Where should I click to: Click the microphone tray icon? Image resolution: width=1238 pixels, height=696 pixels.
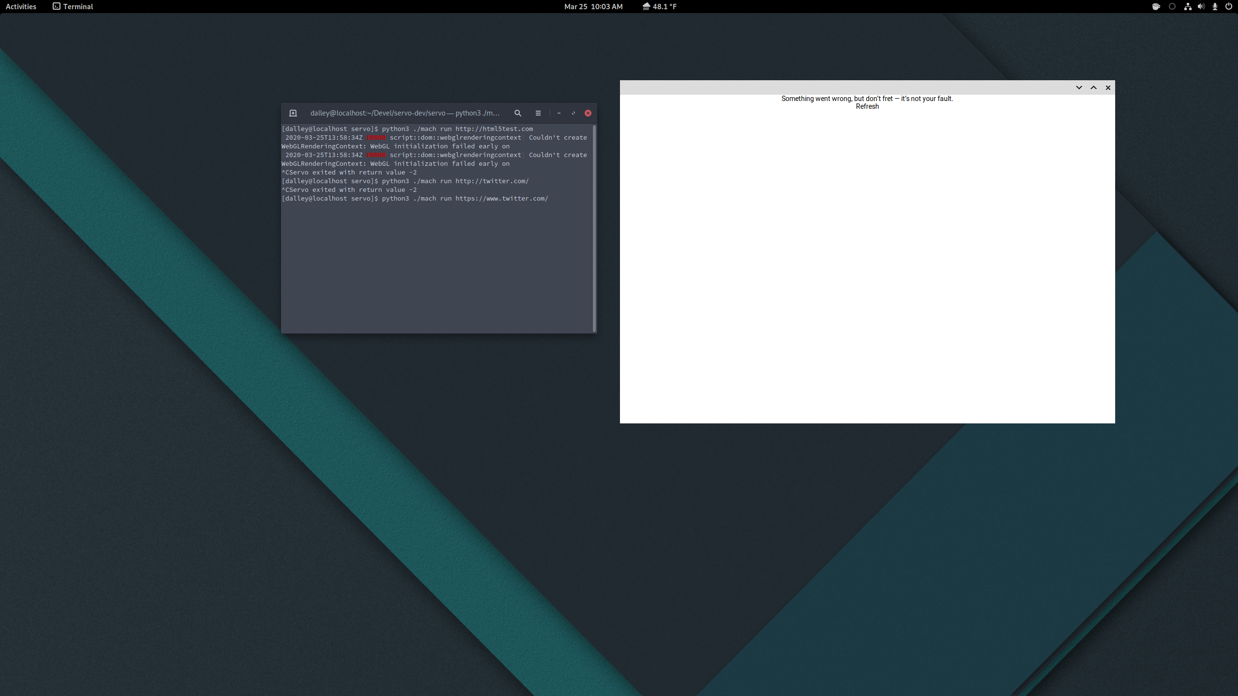point(1215,7)
